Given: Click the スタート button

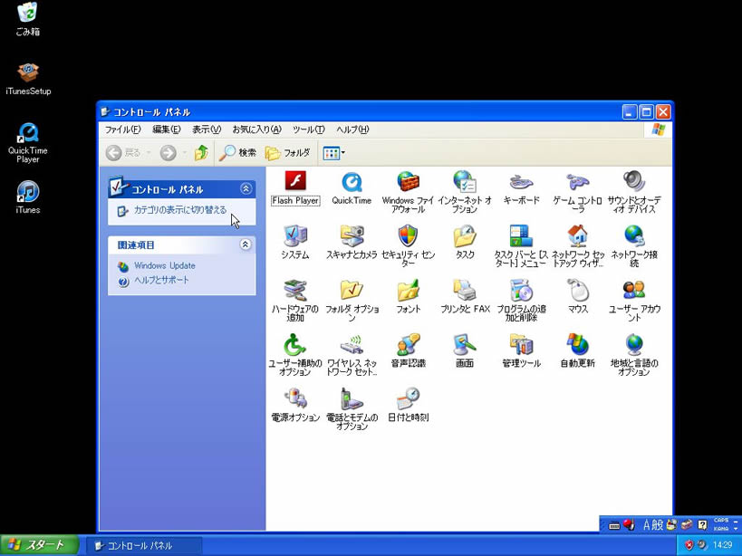Looking at the screenshot, I should [39, 545].
